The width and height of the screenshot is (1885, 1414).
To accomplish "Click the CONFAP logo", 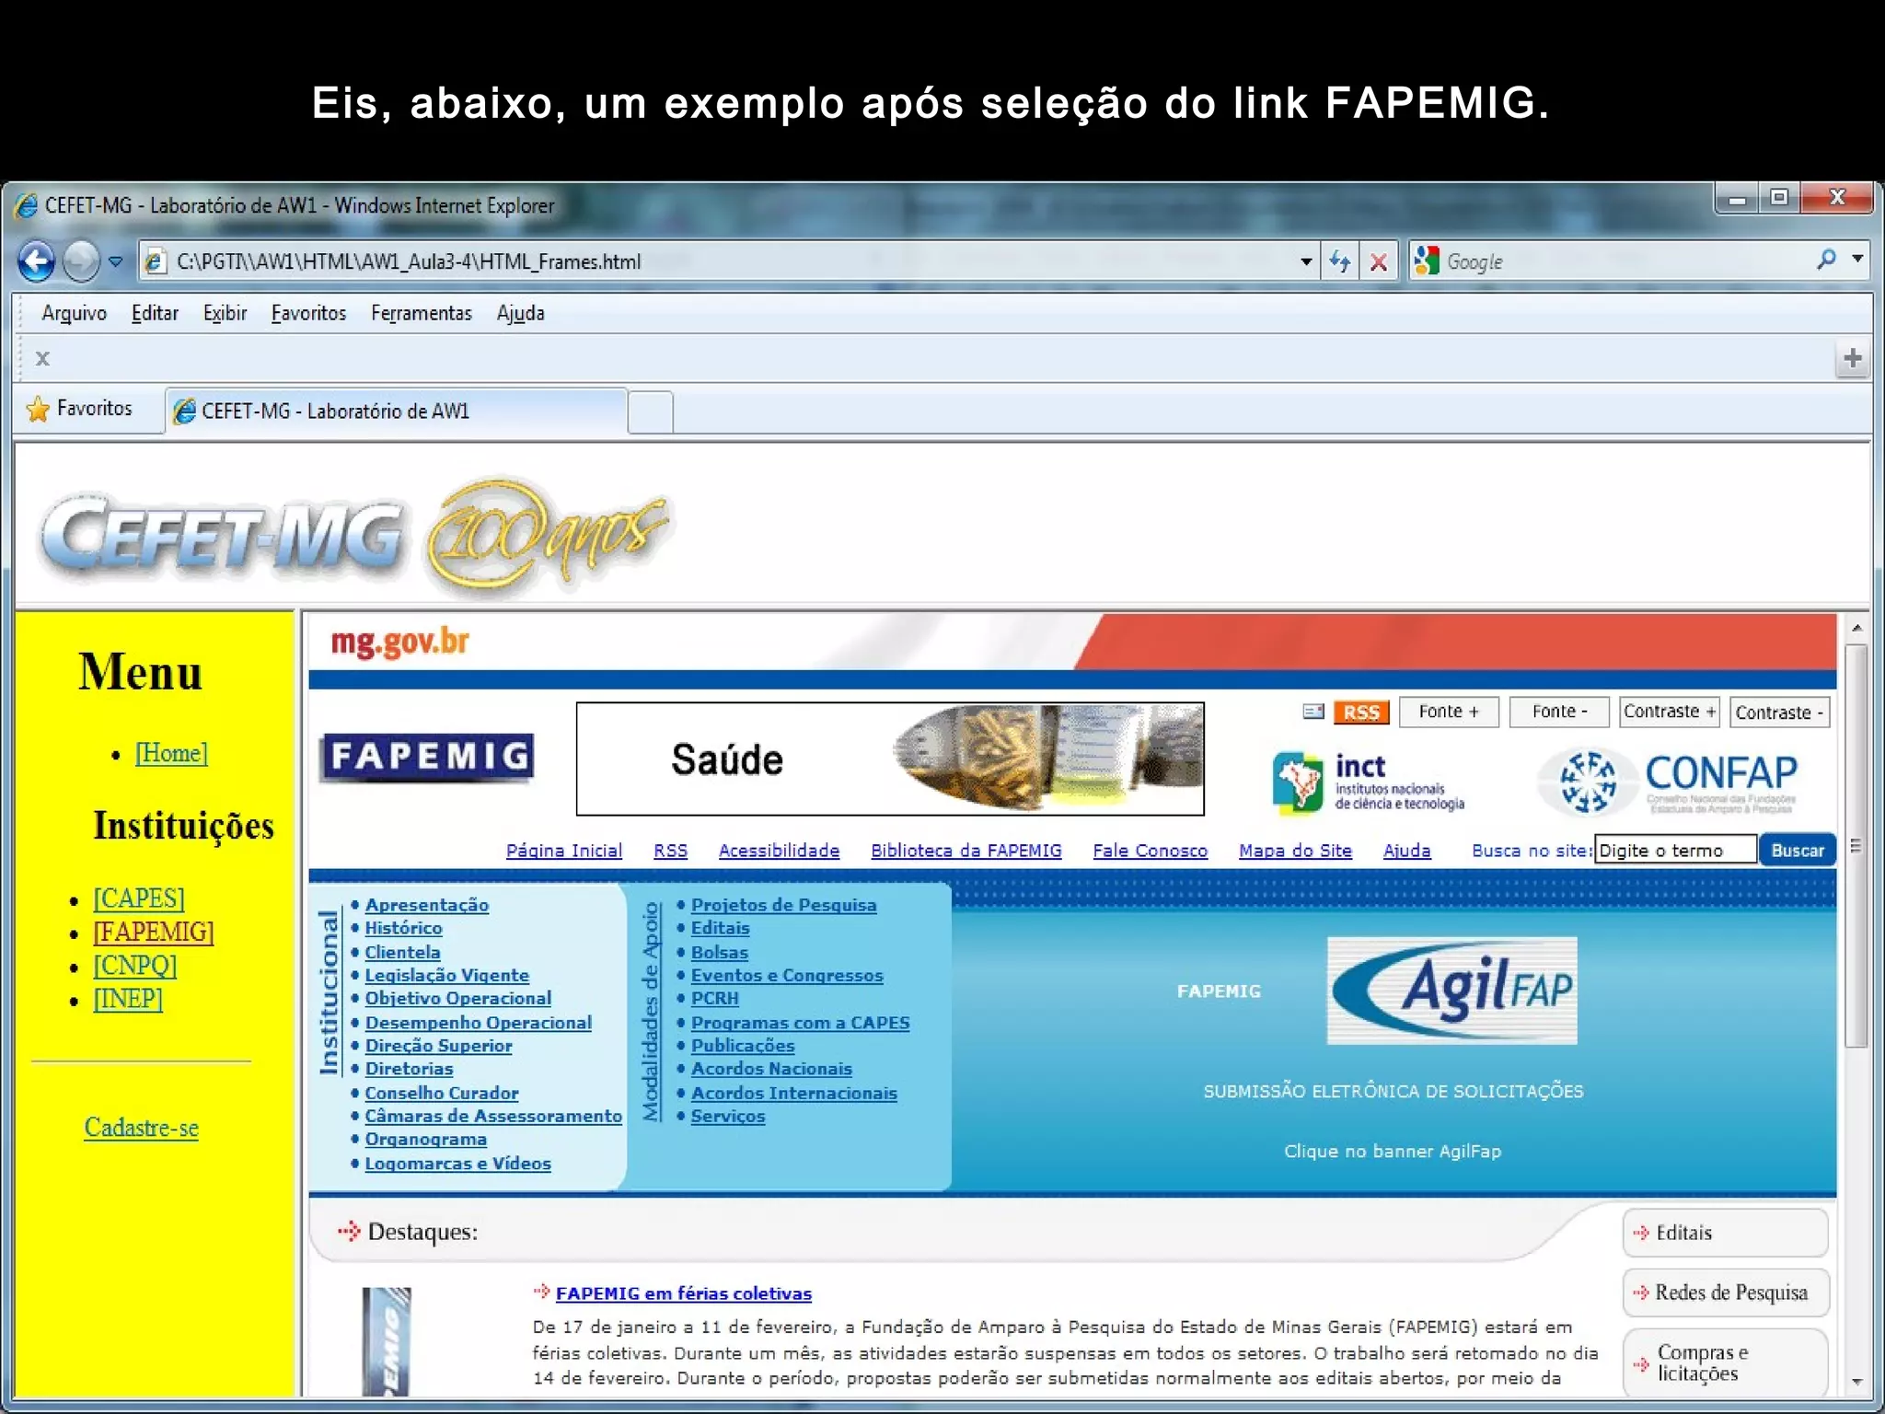I will point(1668,782).
